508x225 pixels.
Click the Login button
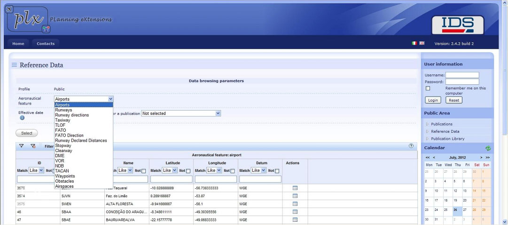[433, 100]
